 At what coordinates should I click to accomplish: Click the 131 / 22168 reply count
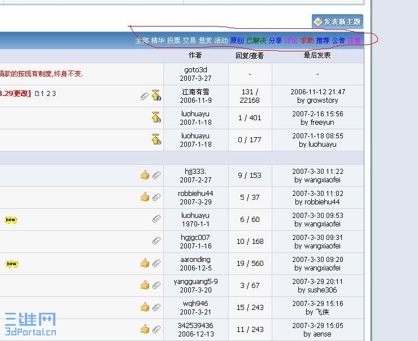(x=250, y=96)
